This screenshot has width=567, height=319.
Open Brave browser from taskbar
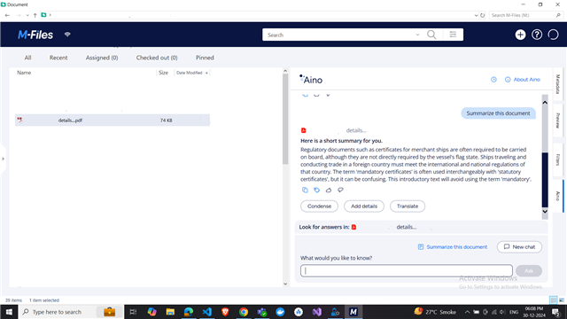click(x=225, y=312)
